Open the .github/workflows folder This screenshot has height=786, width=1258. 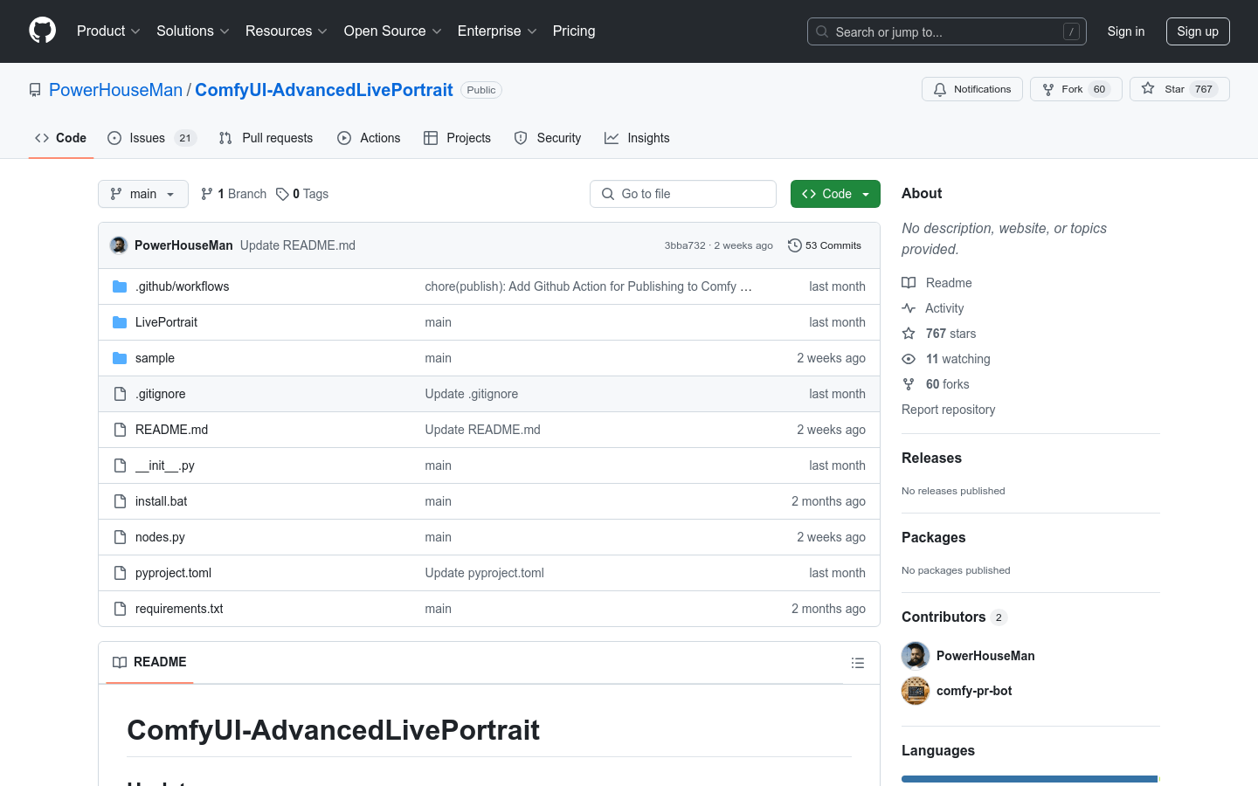click(x=182, y=286)
